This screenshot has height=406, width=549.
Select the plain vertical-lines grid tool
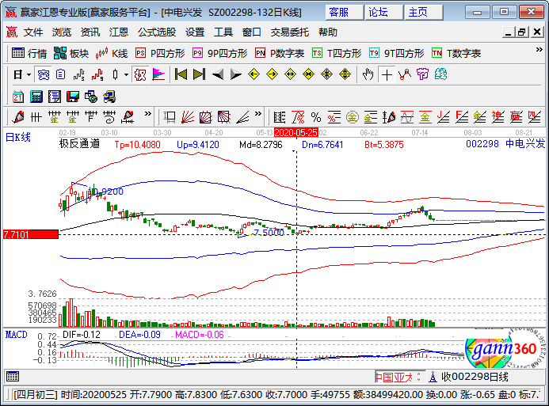(36, 117)
